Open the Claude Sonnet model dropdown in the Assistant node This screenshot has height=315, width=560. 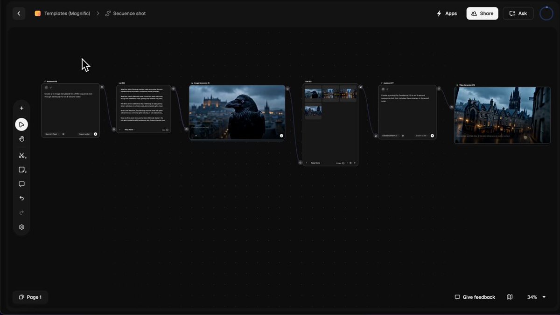pyautogui.click(x=390, y=136)
